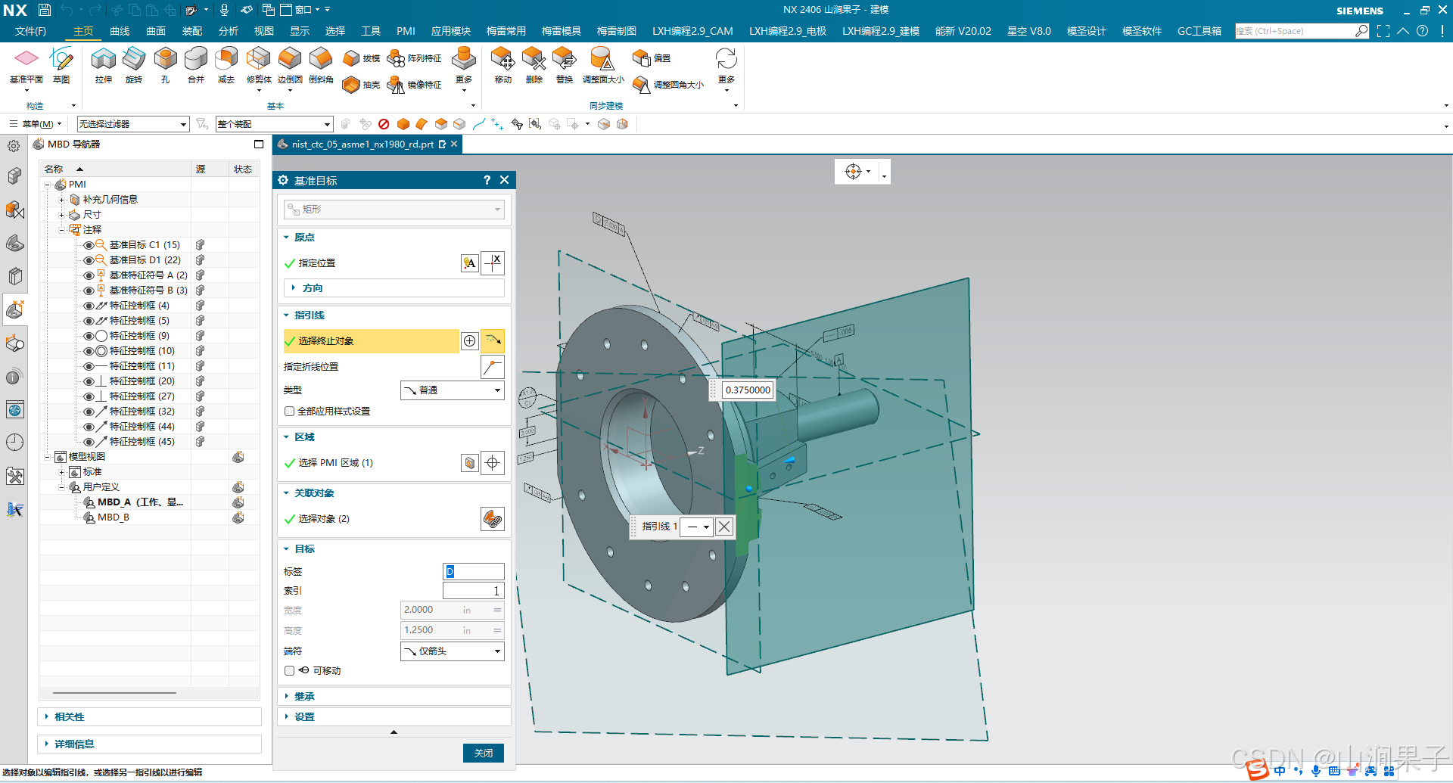Screen dimensions: 1453x783
Task: Open the 基准平面 datum plane tool
Action: tap(26, 65)
